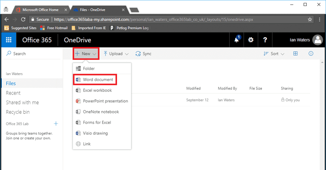Open the settings gear in Office header
This screenshot has width=326, height=170.
(251, 40)
